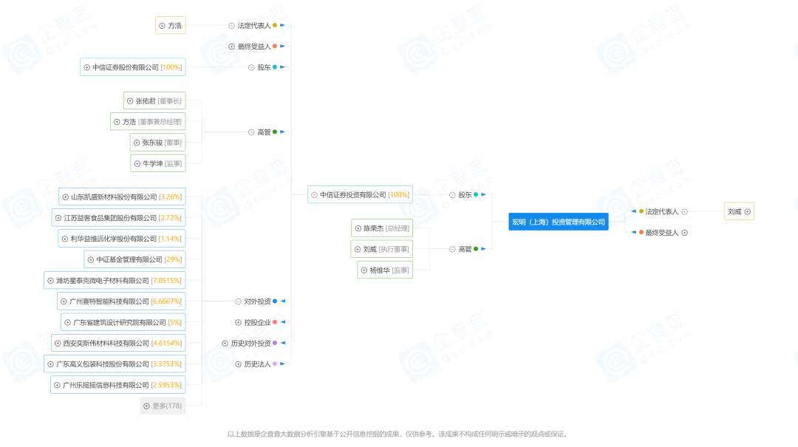This screenshot has height=447, width=798.
Task: Select 张佑君 [董事长] node
Action: [154, 100]
